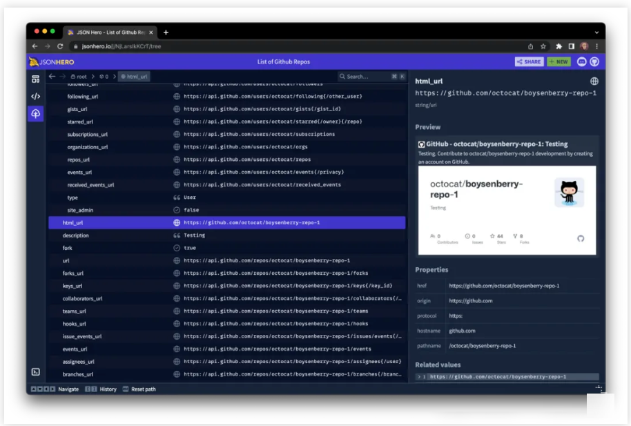This screenshot has height=426, width=631.
Task: Open the browser extensions puzzle icon
Action: [x=559, y=46]
